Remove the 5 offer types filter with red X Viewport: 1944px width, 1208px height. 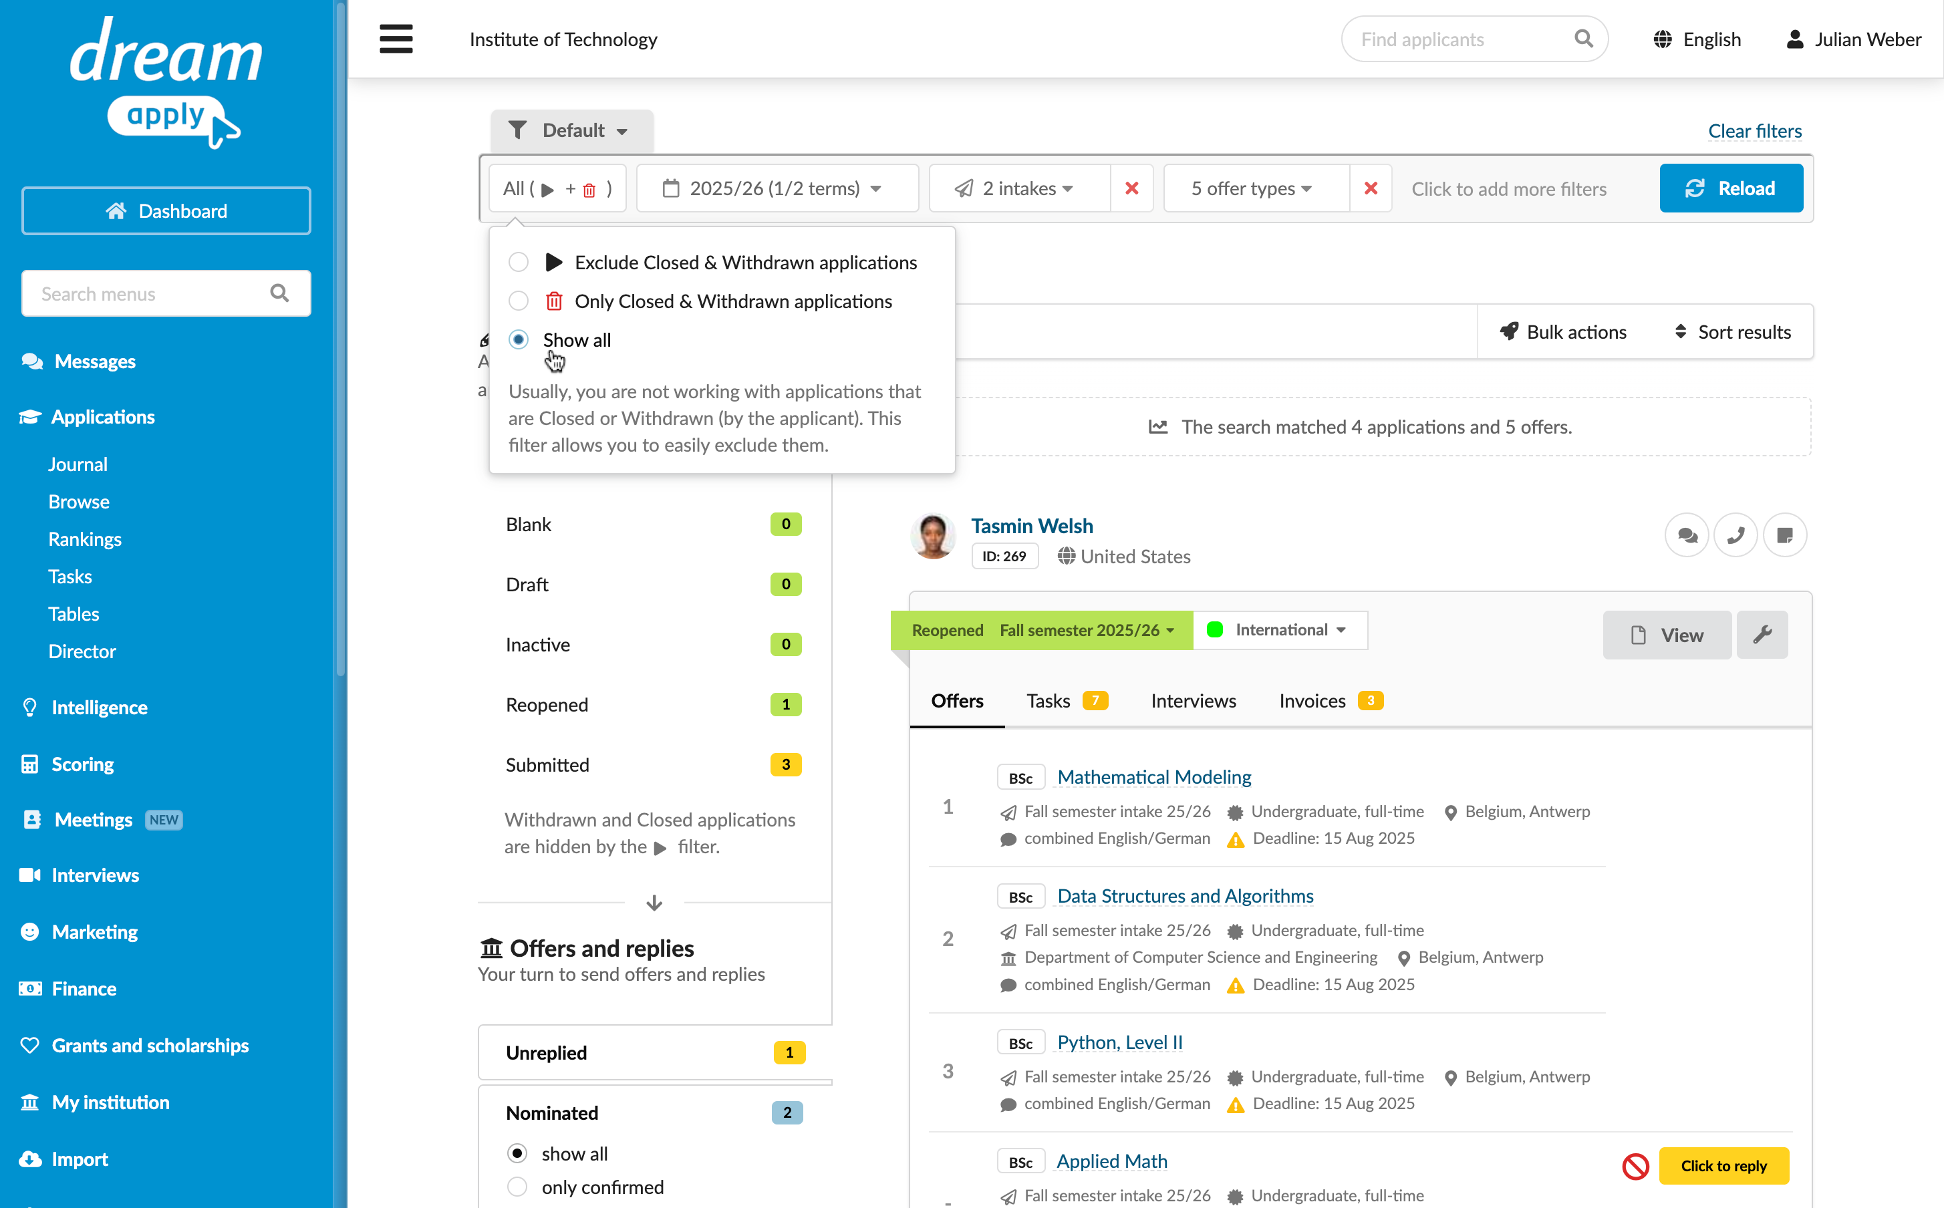tap(1371, 188)
